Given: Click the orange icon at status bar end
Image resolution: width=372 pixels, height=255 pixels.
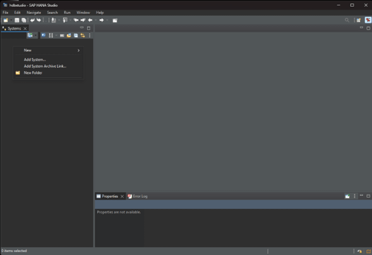Looking at the screenshot, I should [368, 251].
